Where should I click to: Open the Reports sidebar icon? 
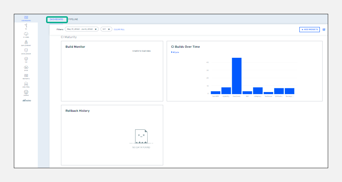pyautogui.click(x=26, y=75)
